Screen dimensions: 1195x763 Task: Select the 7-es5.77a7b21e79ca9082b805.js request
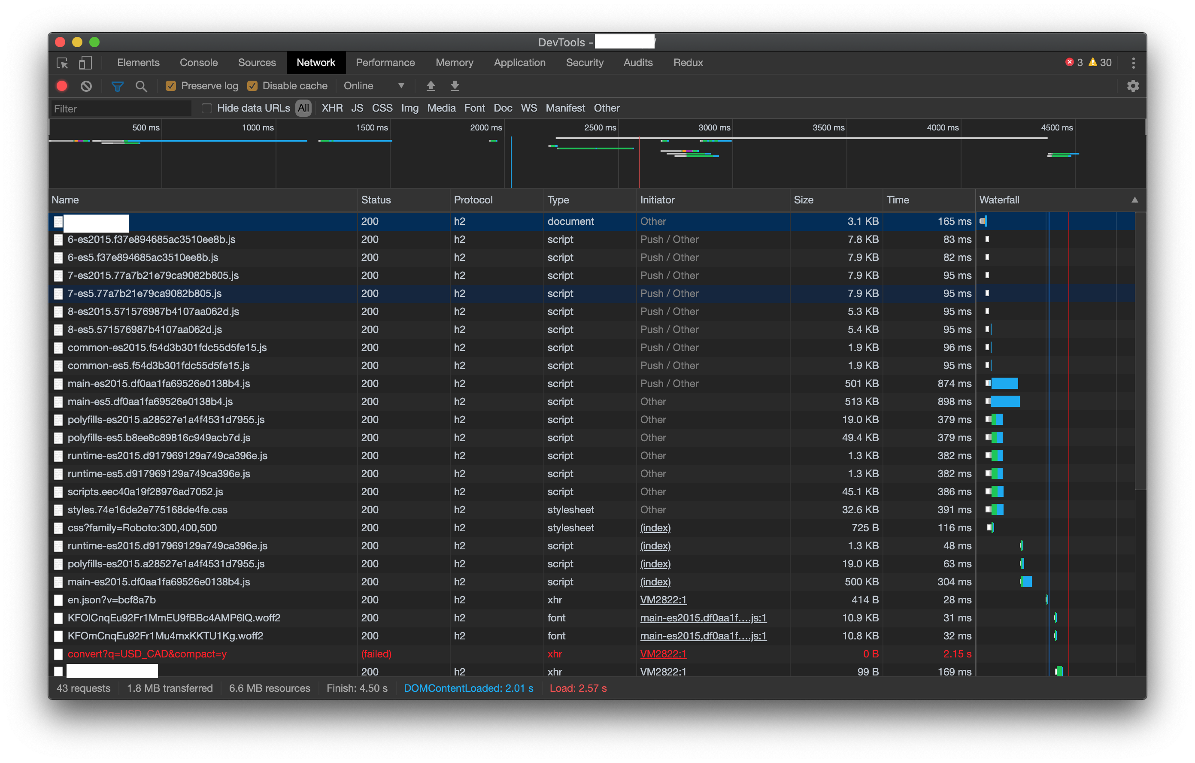point(591,294)
